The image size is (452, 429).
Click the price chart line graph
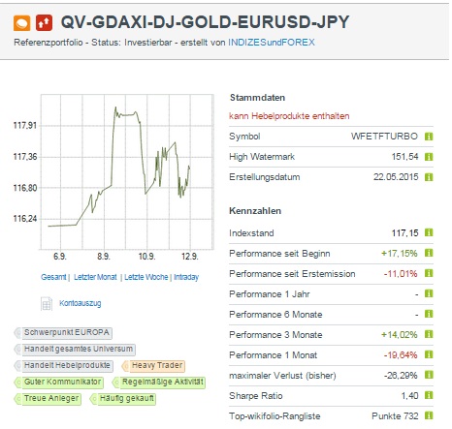pyautogui.click(x=127, y=171)
